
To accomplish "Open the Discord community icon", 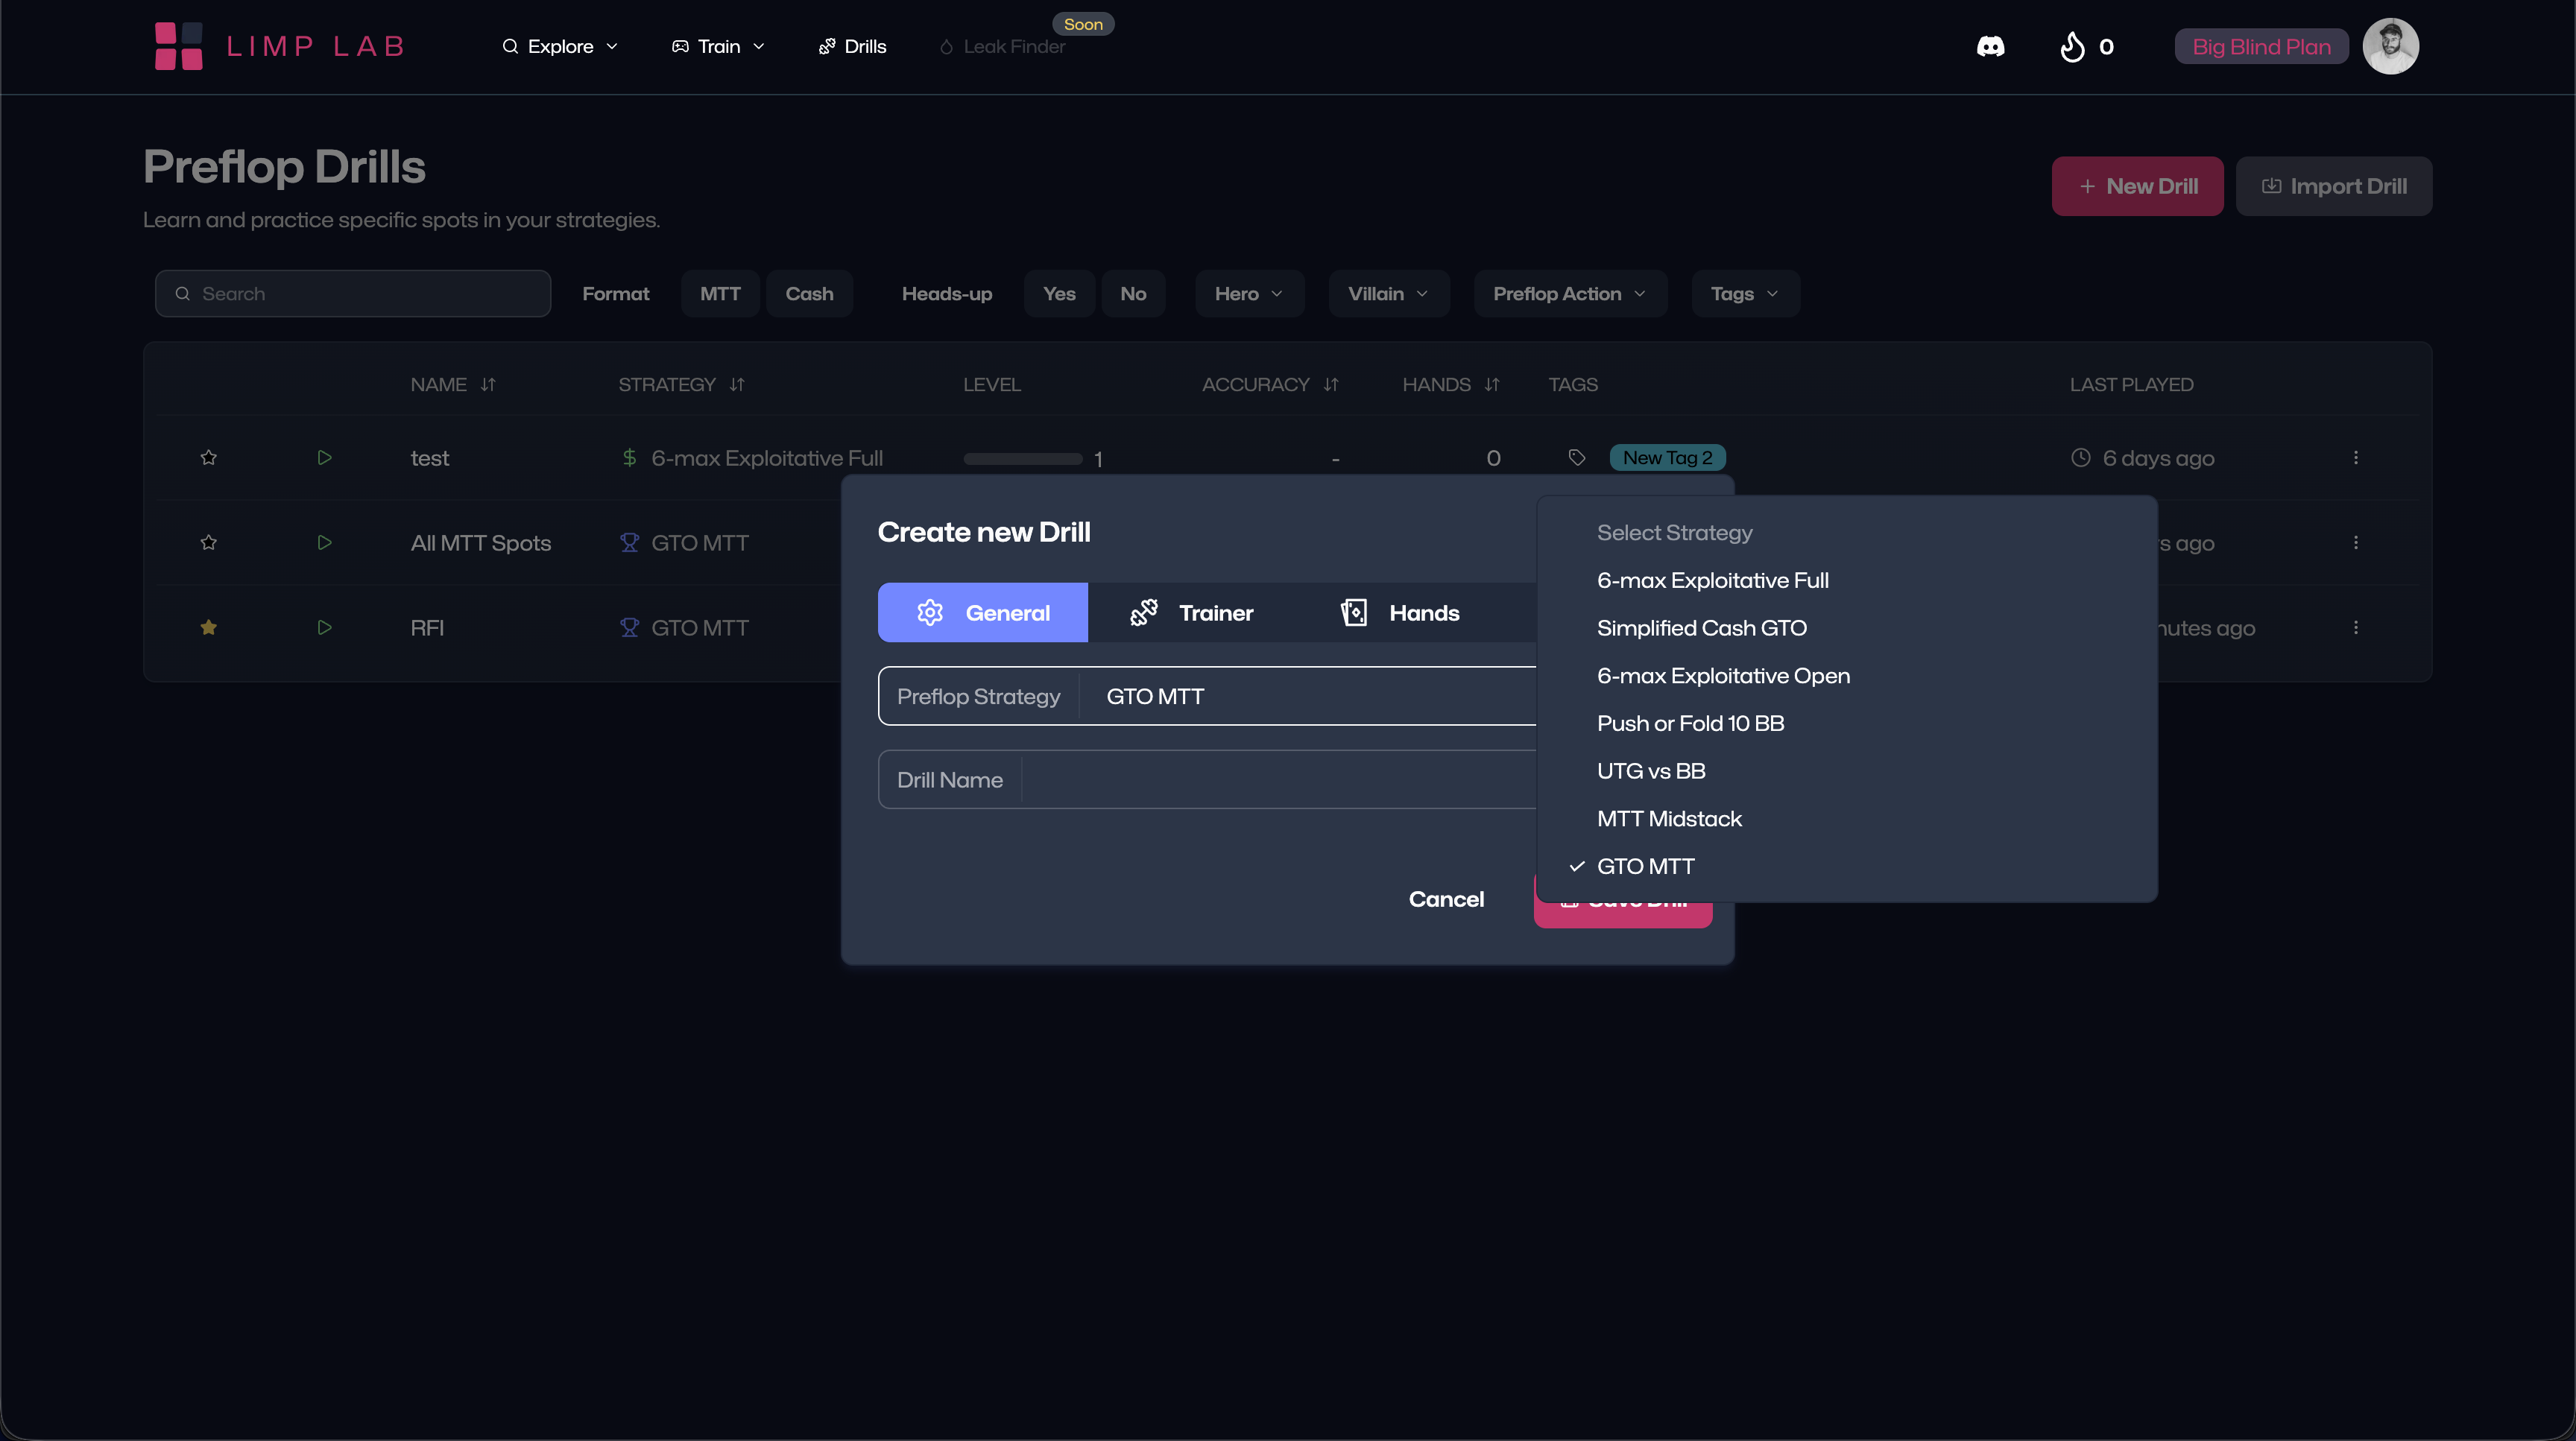I will coord(1990,47).
